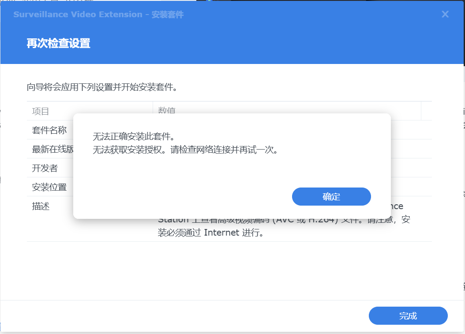This screenshot has height=334, width=465.
Task: Close the install wizard with the X icon
Action: click(445, 14)
